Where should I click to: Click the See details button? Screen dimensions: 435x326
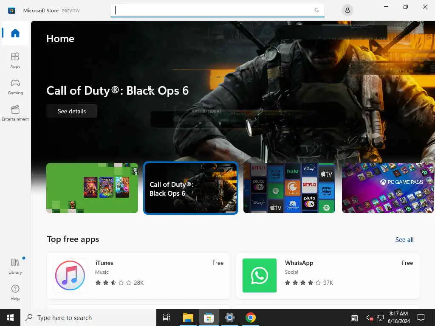[71, 111]
